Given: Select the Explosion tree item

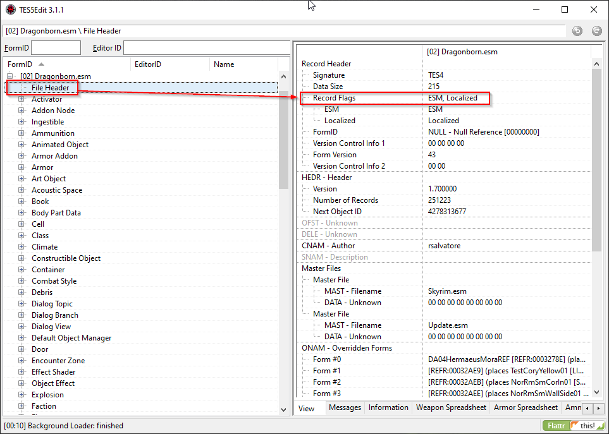Looking at the screenshot, I should (48, 394).
